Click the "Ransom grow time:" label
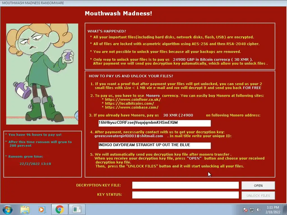Screen dimensions: 287x215 coord(26,156)
